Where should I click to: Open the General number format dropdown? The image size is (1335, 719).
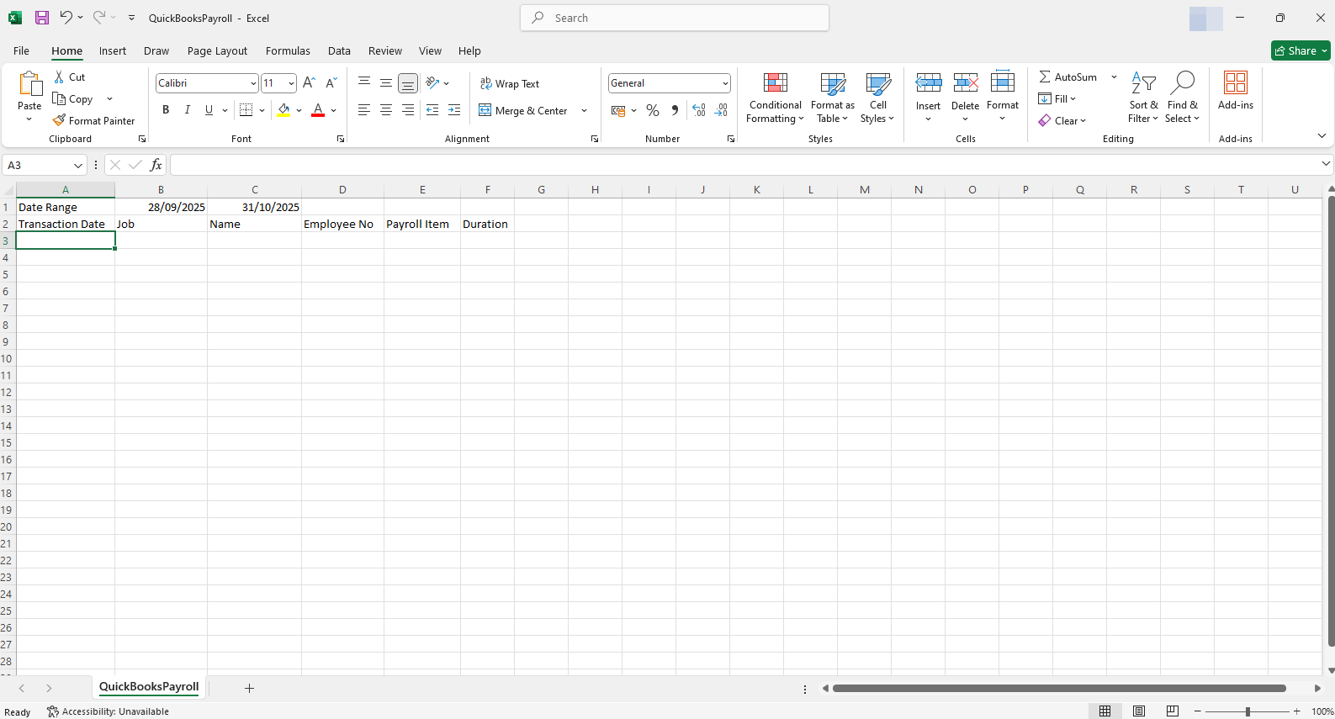725,83
